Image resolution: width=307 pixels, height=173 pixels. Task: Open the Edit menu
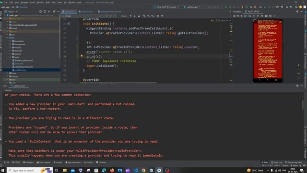(11, 2)
